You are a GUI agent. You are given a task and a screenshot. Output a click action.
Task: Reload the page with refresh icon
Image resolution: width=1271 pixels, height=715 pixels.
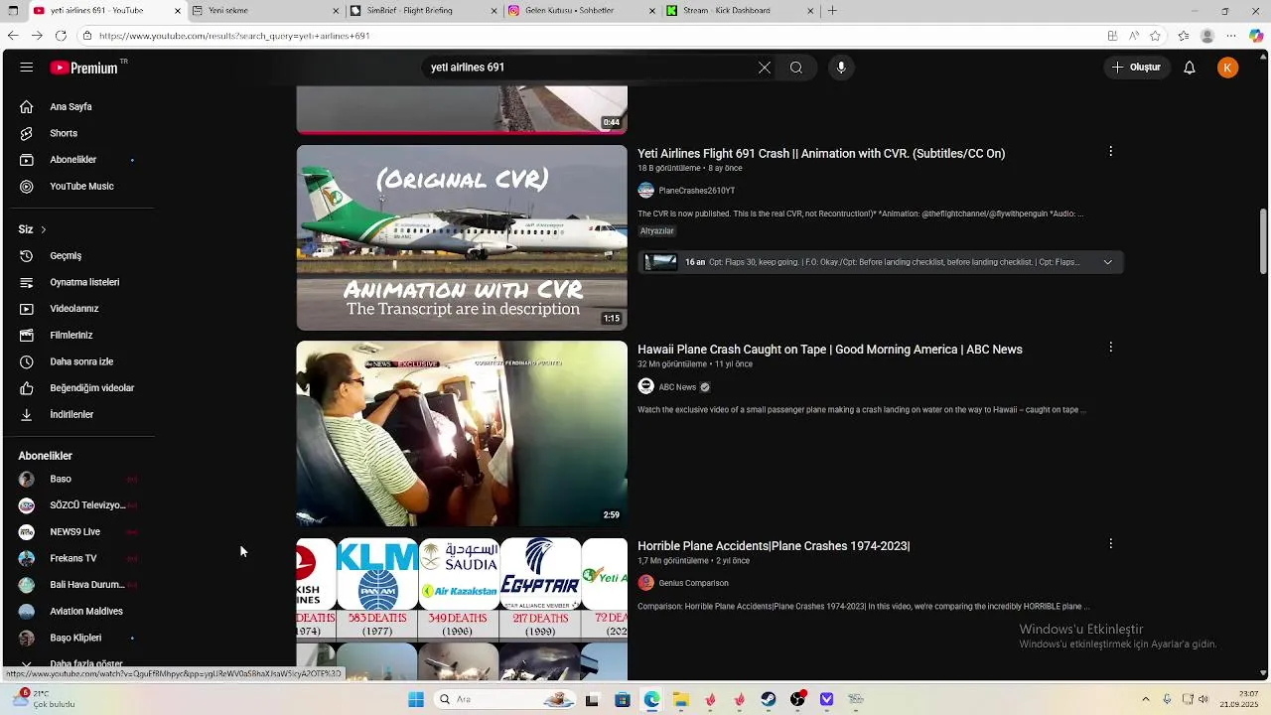(61, 36)
